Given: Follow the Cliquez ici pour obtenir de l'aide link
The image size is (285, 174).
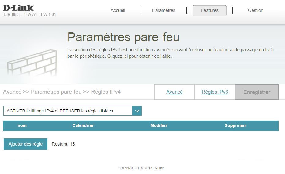Looking at the screenshot, I should 139,56.
